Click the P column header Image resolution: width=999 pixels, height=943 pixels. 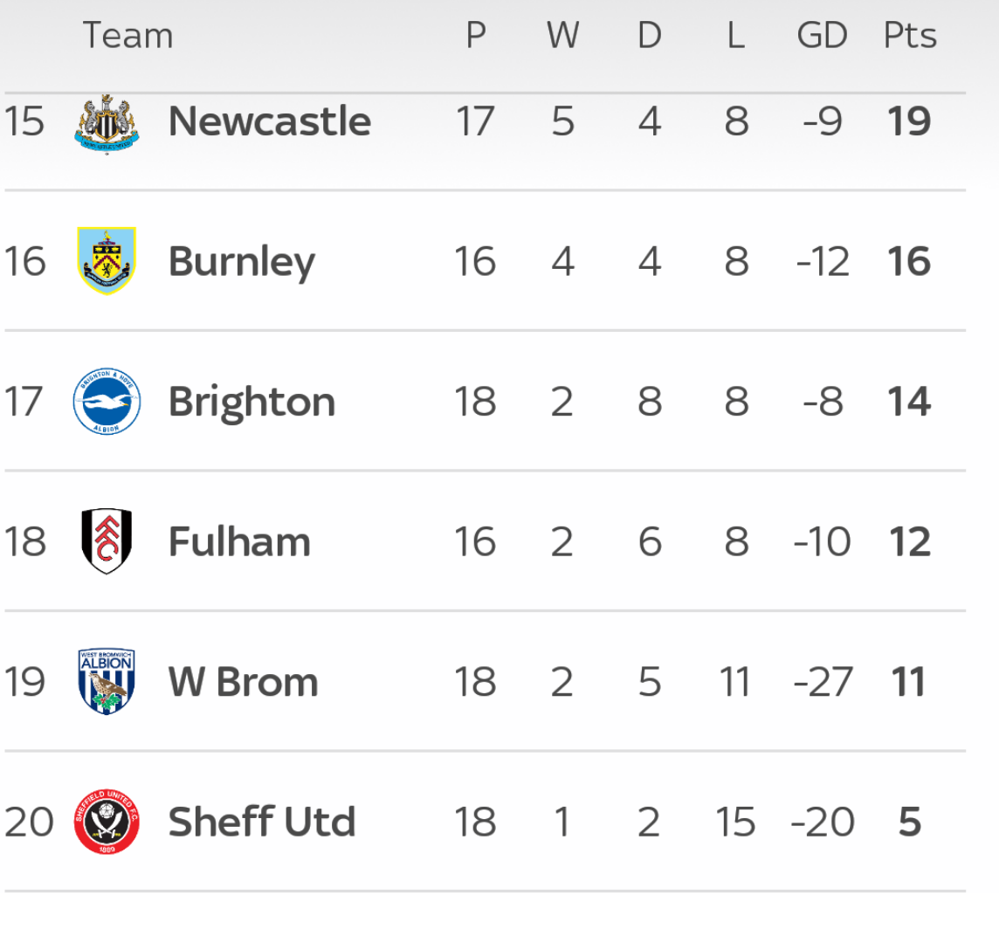coord(476,35)
